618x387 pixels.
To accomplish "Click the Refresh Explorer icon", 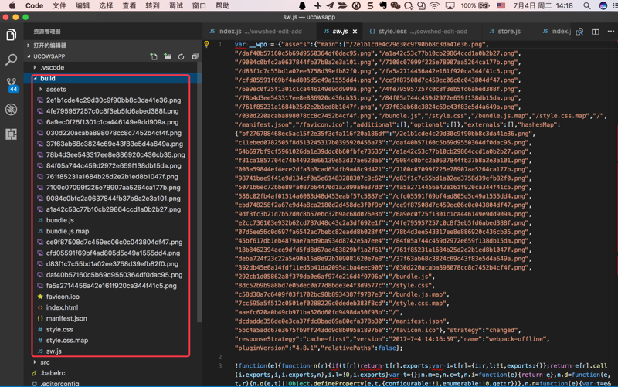I will click(182, 56).
